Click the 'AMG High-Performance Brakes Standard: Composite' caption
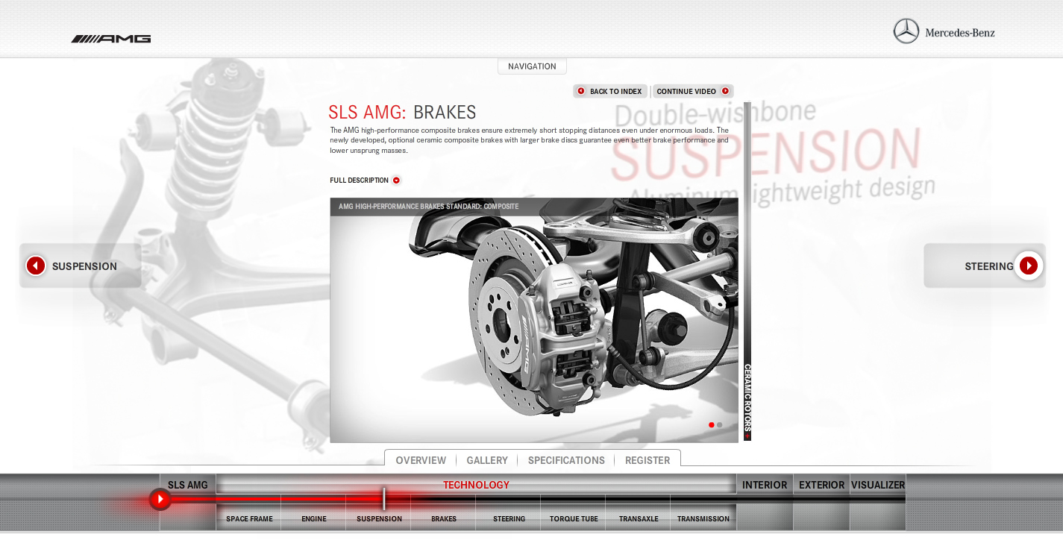Image resolution: width=1063 pixels, height=540 pixels. click(428, 207)
